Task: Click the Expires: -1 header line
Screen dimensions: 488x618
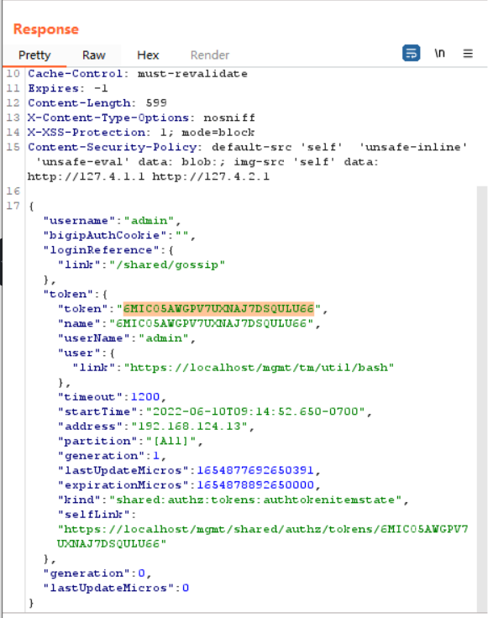Action: click(x=68, y=88)
